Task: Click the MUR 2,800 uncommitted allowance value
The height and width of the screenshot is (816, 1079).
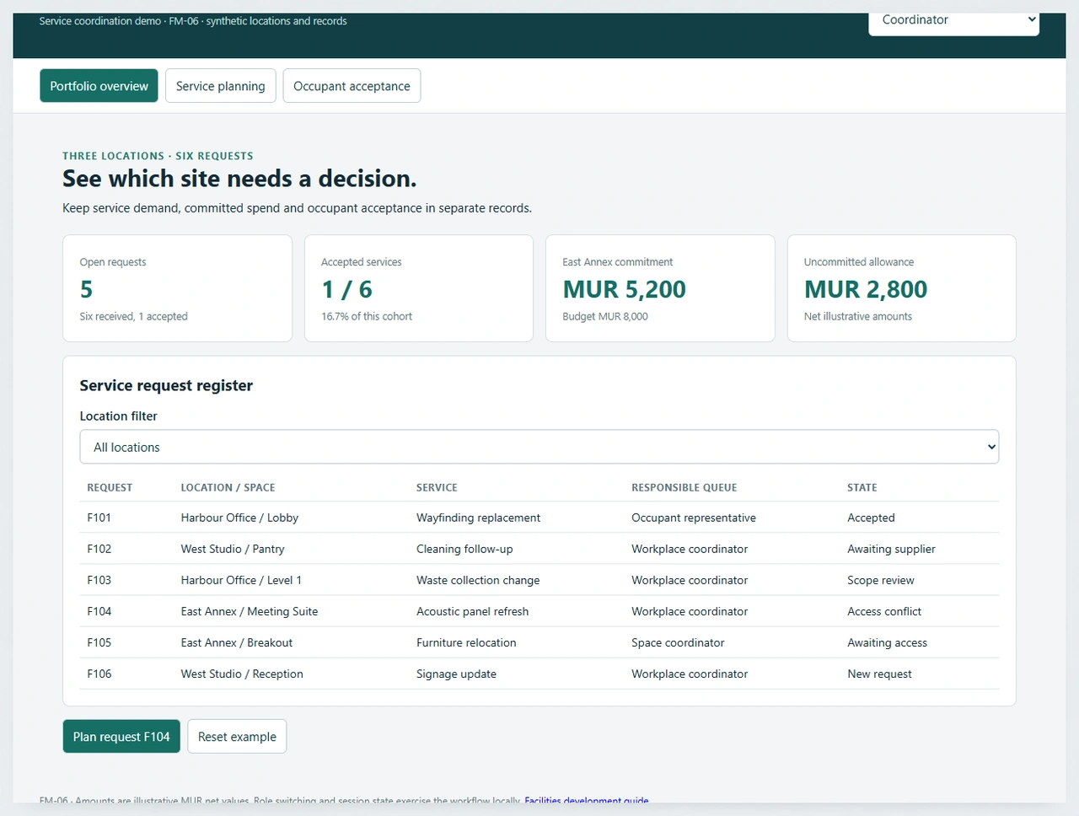Action: tap(866, 289)
